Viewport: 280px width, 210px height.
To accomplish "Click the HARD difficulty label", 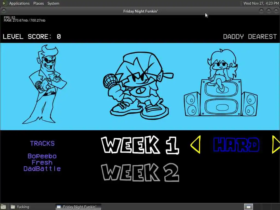I will tap(236, 145).
